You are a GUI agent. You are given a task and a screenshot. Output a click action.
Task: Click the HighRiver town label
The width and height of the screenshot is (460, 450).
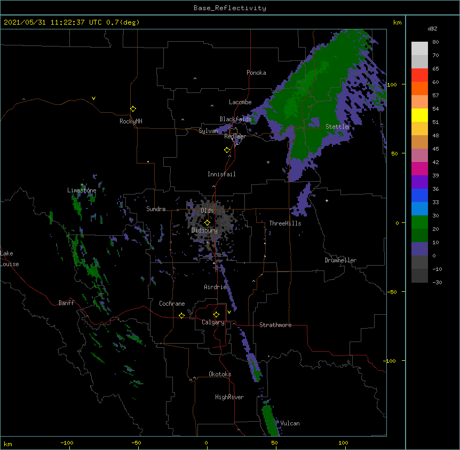coord(229,397)
